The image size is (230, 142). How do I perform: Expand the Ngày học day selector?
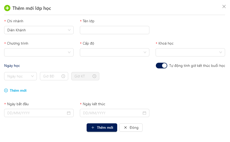[20, 76]
